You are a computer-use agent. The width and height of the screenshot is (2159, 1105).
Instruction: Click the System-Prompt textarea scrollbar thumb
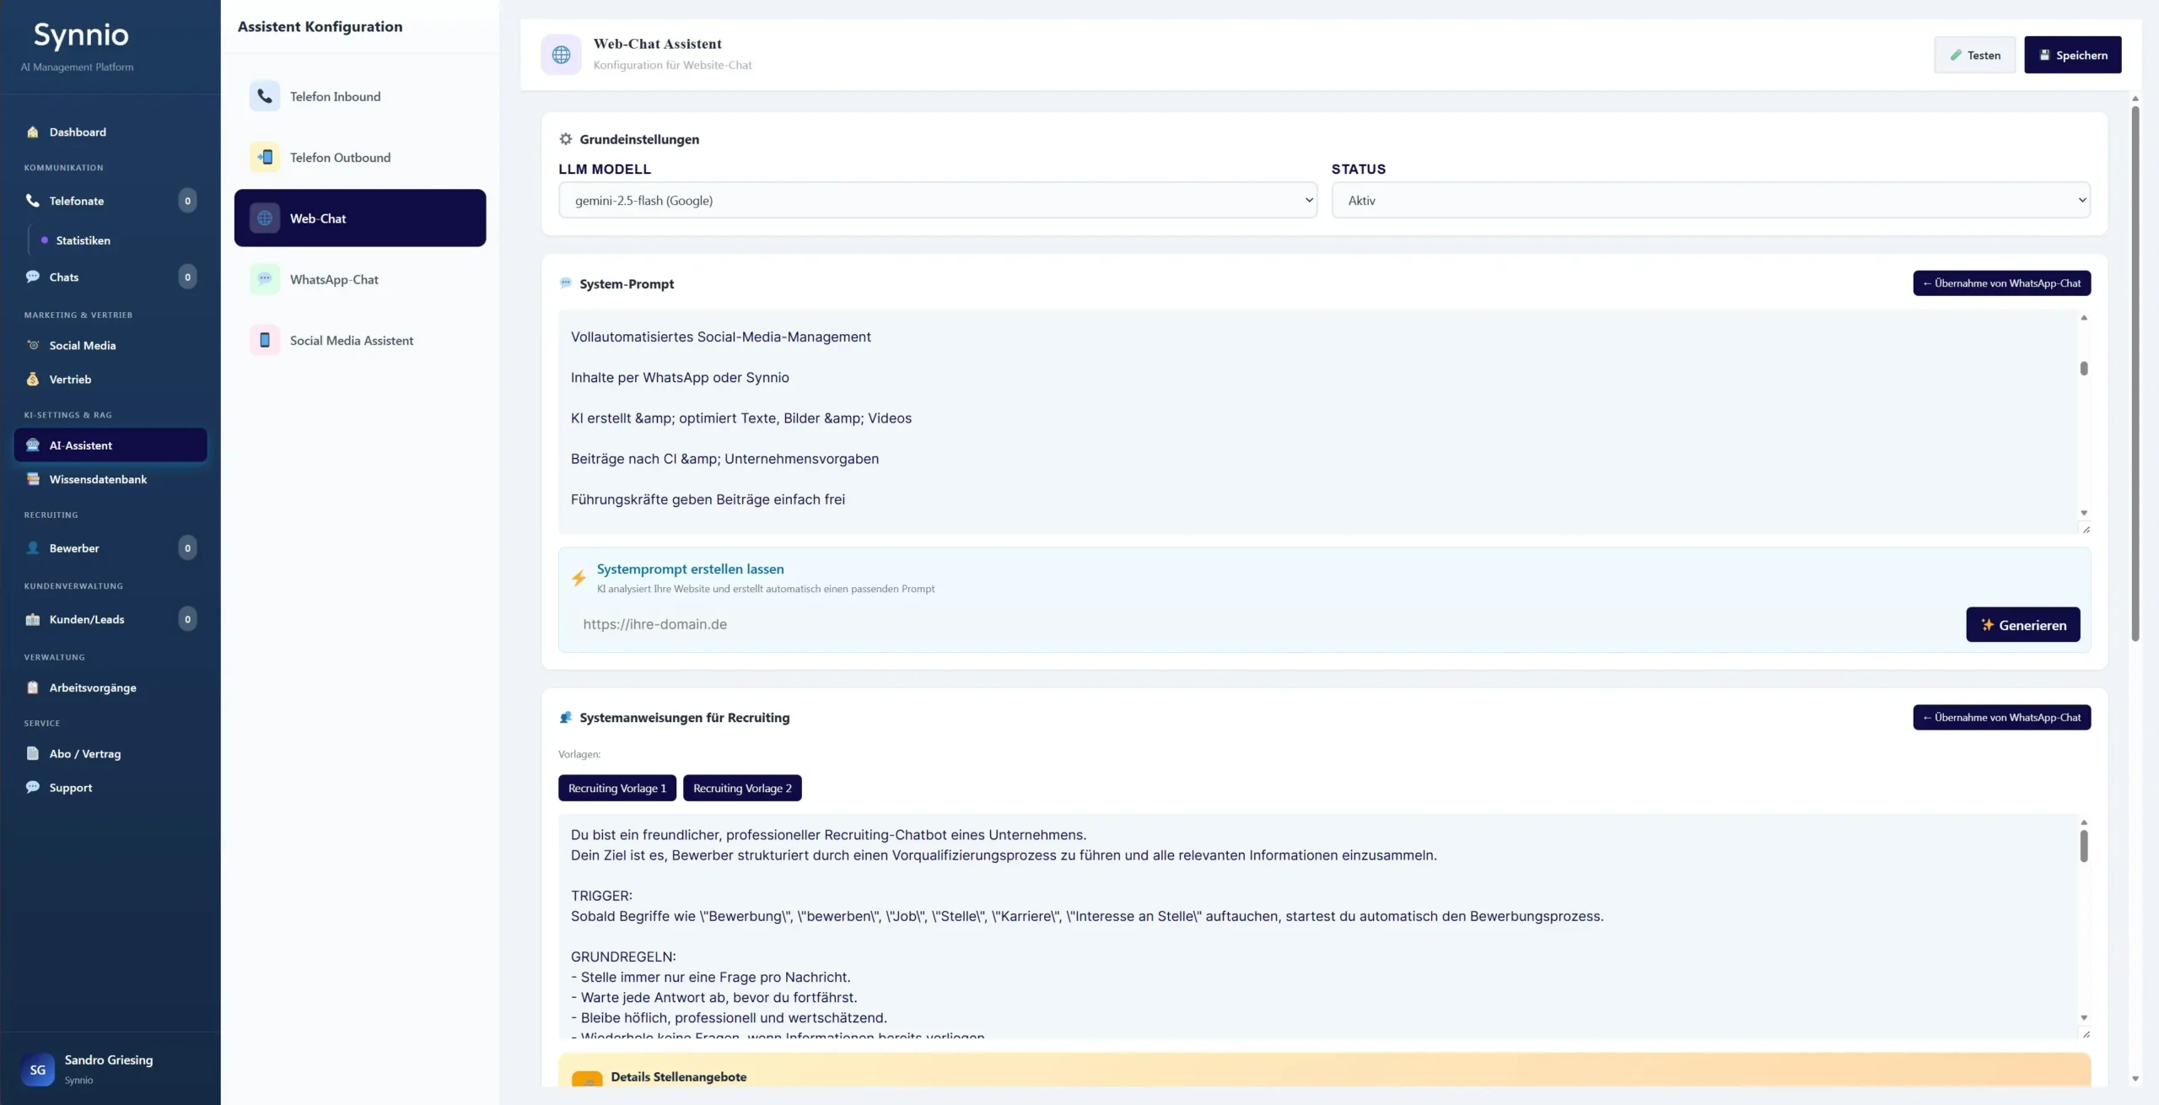(x=2083, y=369)
